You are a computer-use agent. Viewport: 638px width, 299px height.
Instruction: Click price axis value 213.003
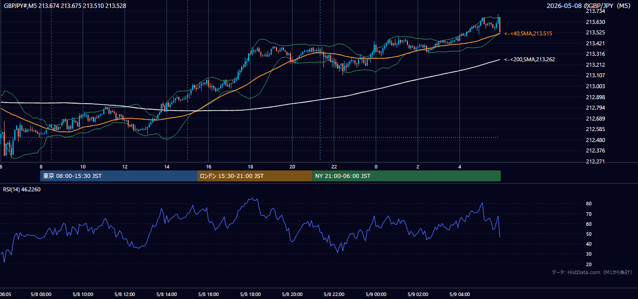pyautogui.click(x=595, y=86)
